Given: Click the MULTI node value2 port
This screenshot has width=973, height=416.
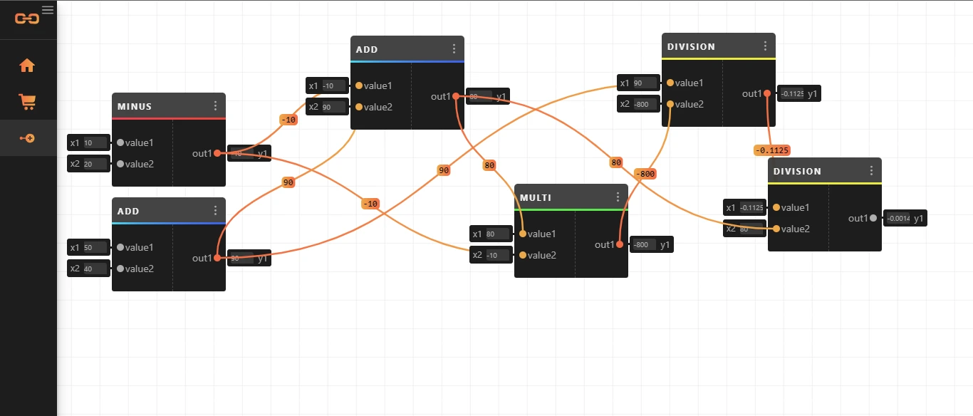Looking at the screenshot, I should point(523,255).
